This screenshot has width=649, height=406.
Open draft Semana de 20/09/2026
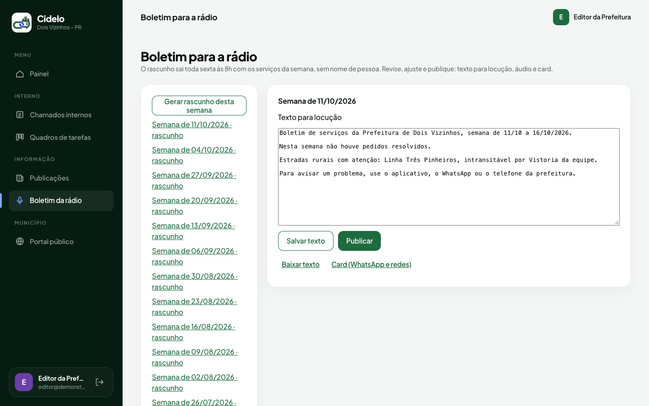point(195,206)
